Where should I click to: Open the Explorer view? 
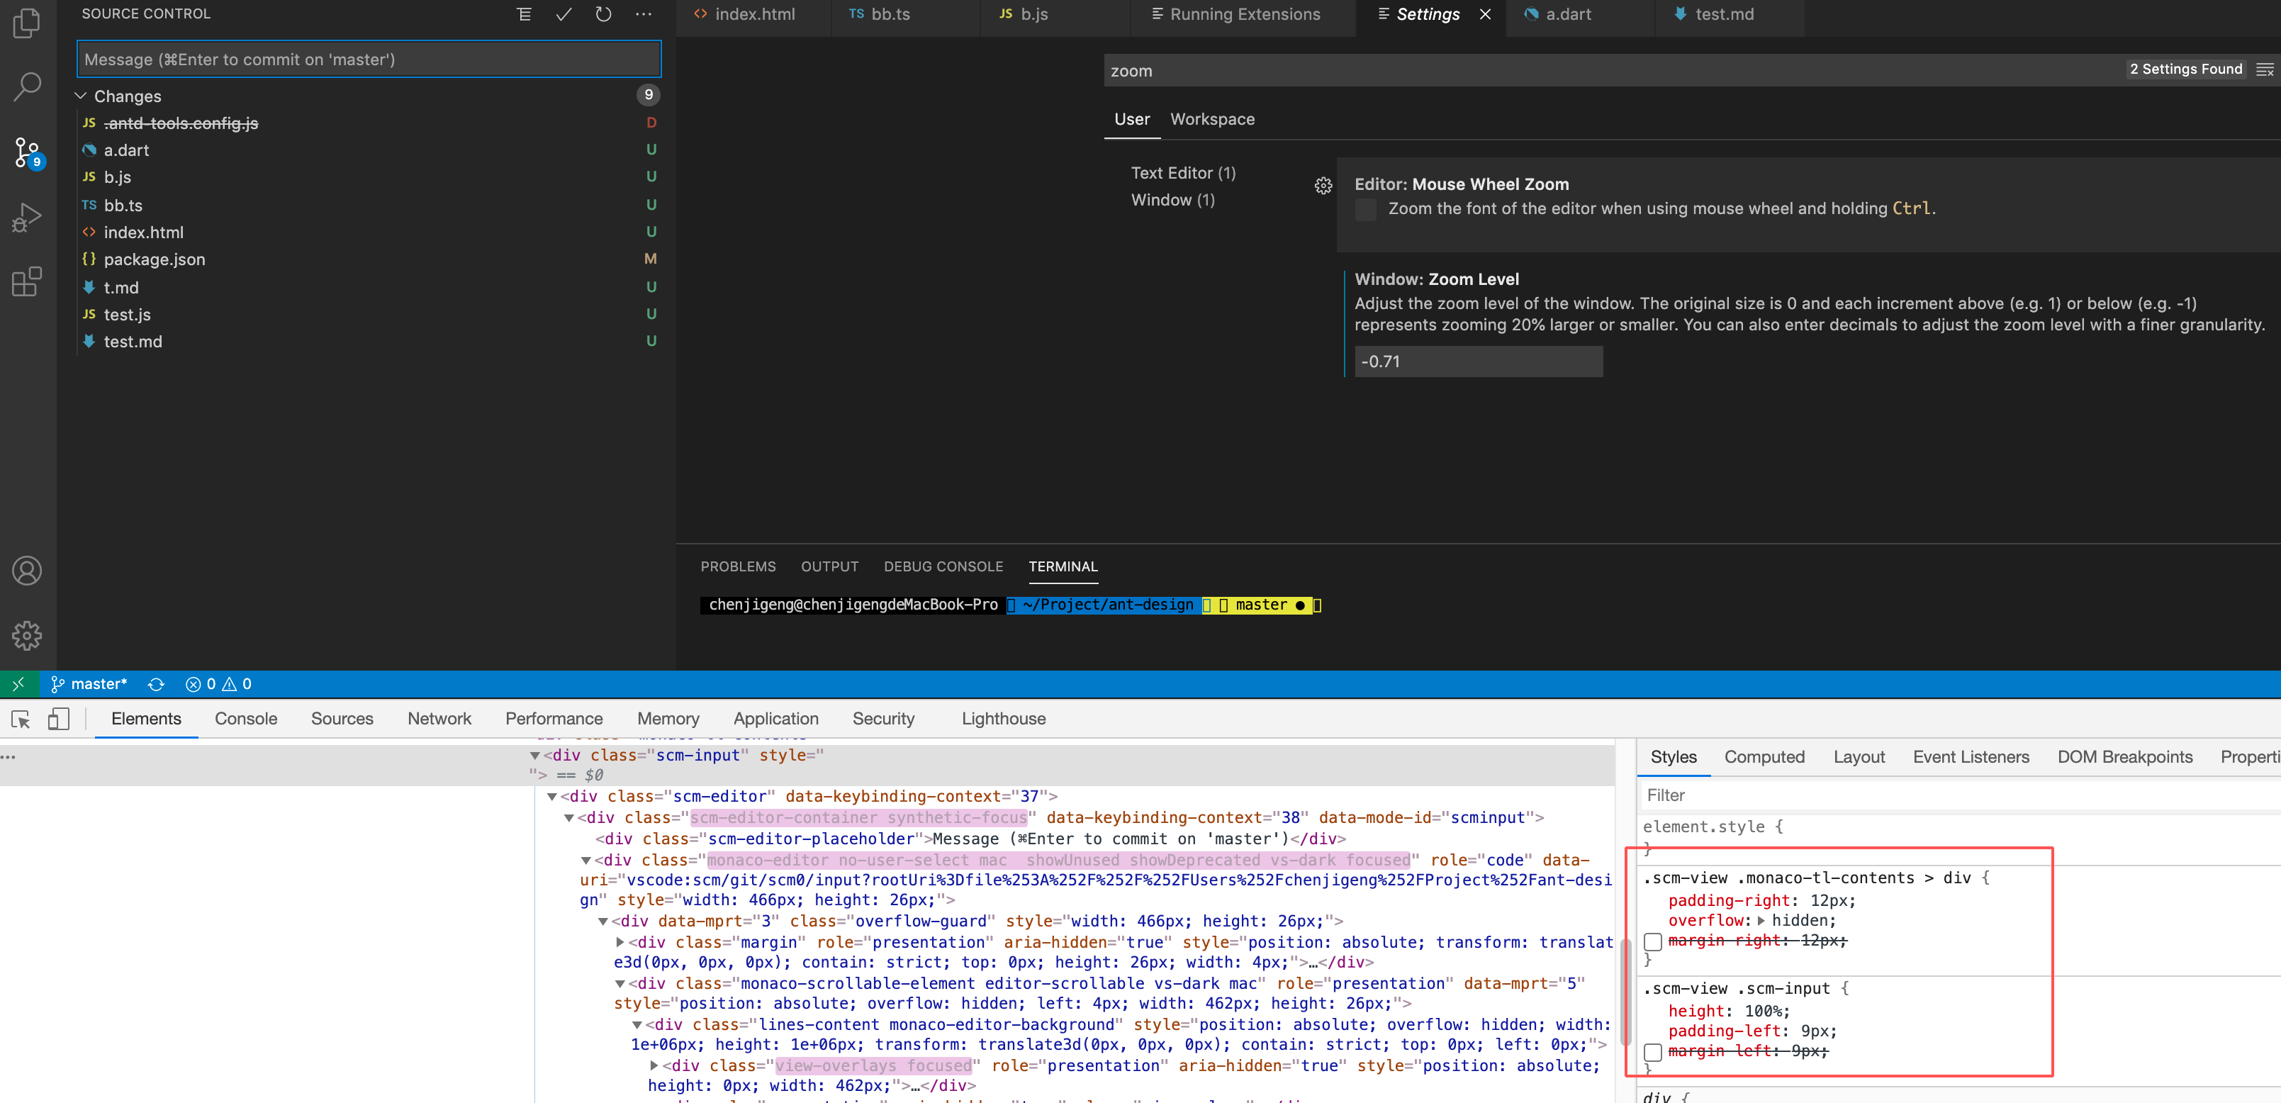pyautogui.click(x=26, y=24)
